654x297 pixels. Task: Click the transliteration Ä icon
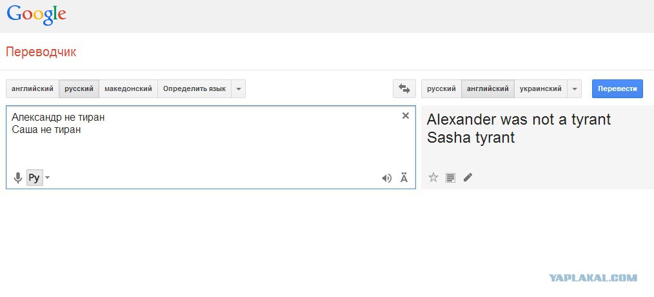(x=404, y=178)
